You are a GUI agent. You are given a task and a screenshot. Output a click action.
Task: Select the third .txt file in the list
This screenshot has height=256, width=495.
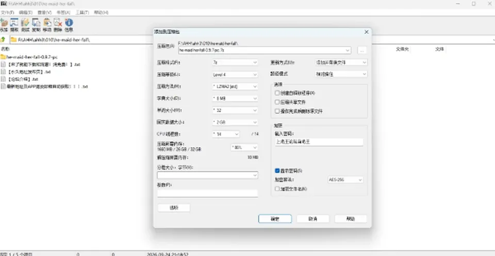pos(20,79)
